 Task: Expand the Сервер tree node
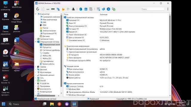click(36, 67)
